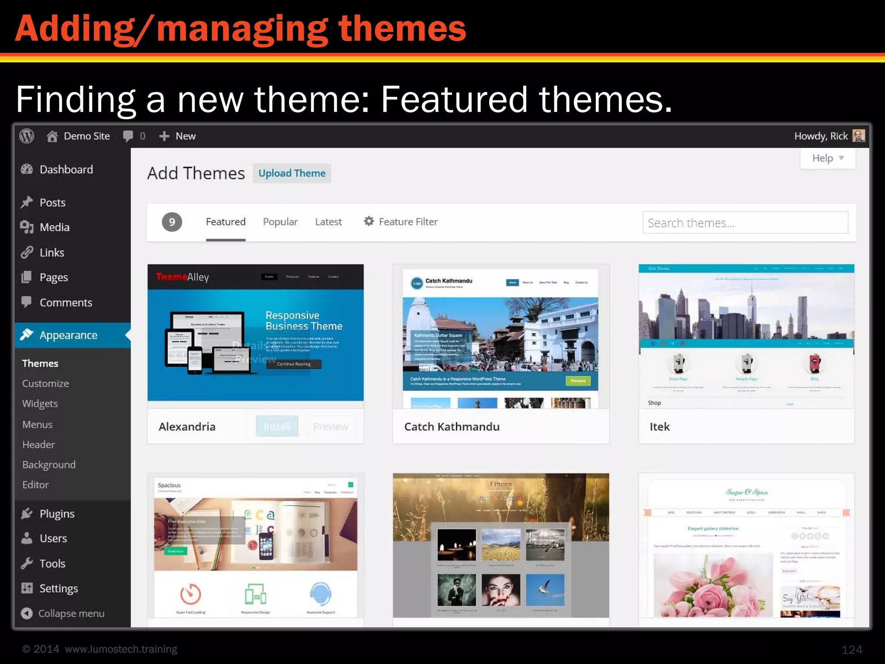Viewport: 885px width, 664px height.
Task: Click the Itek theme screenshot
Action: coord(746,336)
